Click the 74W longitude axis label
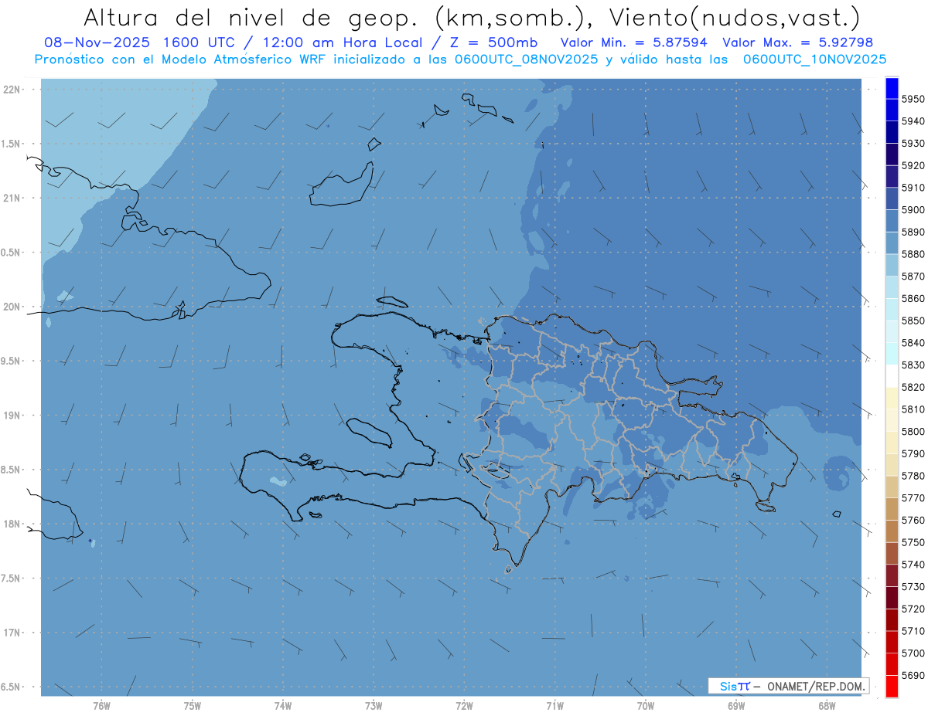The height and width of the screenshot is (716, 928). coord(283,705)
